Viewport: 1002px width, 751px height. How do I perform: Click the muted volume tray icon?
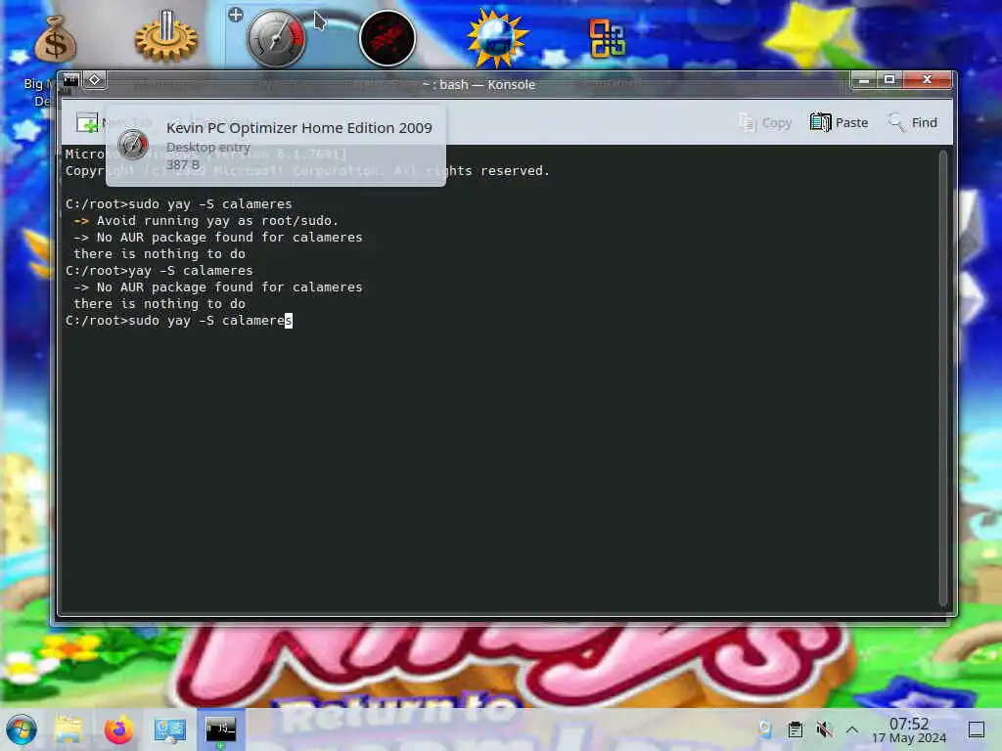click(824, 729)
